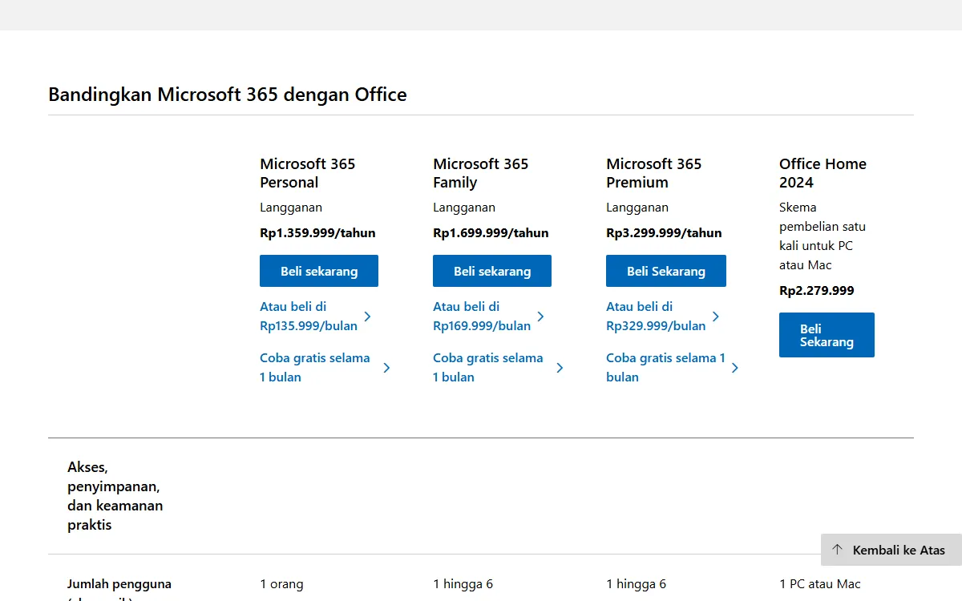Click Beli Sekarang for Office Home 2024
The height and width of the screenshot is (601, 962).
coord(827,335)
